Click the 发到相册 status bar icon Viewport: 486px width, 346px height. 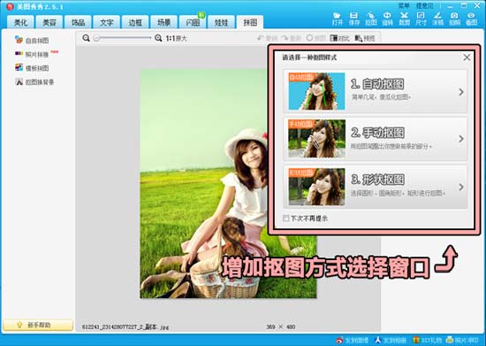(391, 341)
